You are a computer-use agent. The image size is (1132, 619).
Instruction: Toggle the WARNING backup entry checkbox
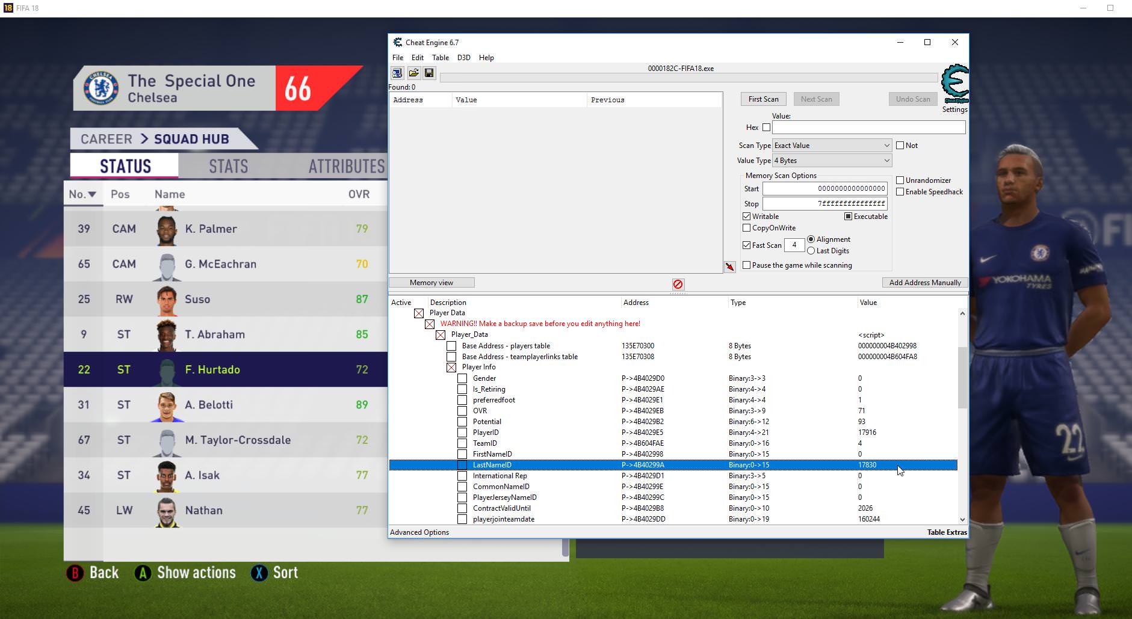click(x=430, y=324)
